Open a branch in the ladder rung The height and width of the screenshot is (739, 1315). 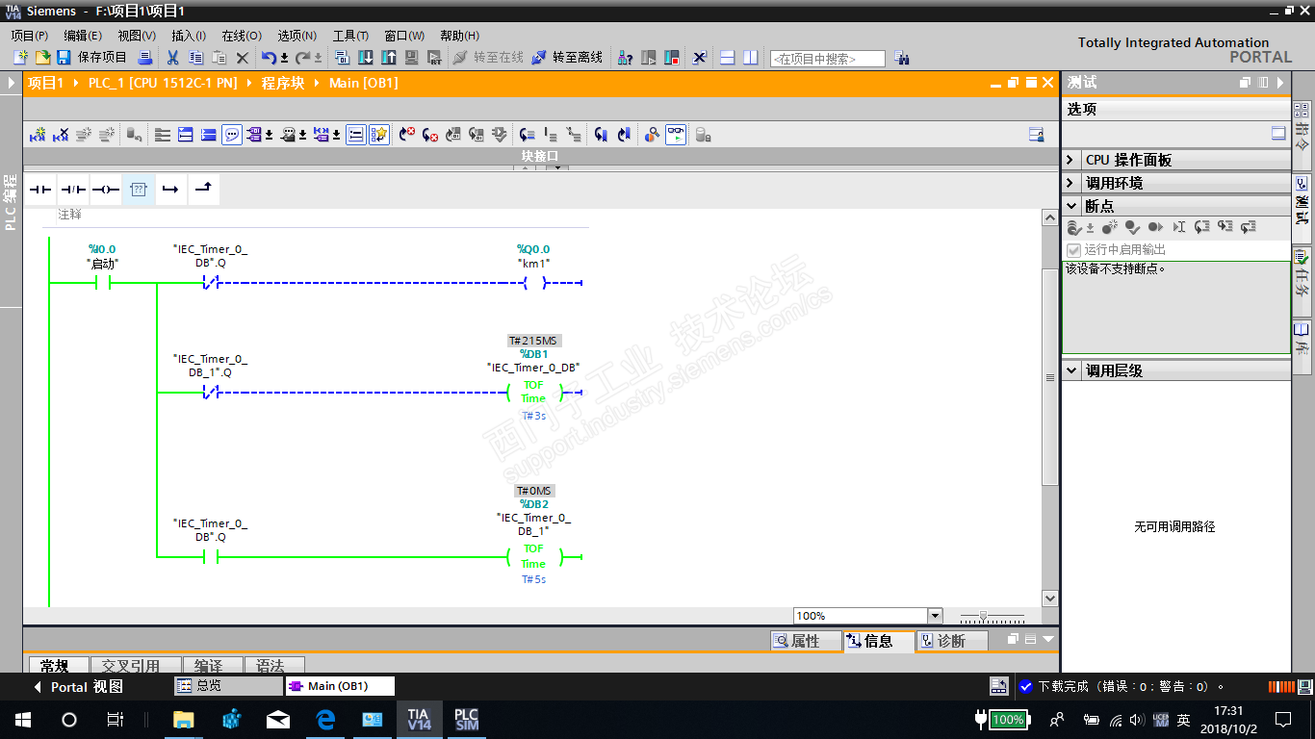[170, 190]
